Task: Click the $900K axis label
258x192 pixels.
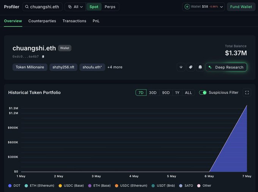Action: (x=13, y=128)
